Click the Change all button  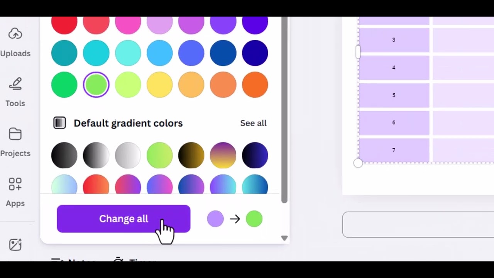[x=123, y=219]
